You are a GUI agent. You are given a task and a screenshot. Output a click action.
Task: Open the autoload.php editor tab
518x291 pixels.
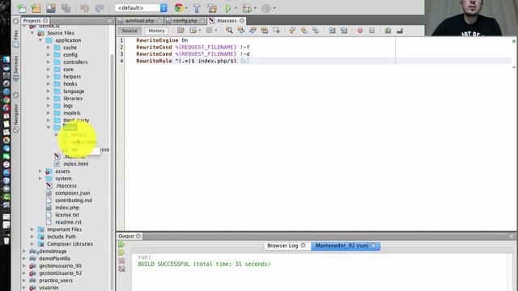[x=139, y=20]
